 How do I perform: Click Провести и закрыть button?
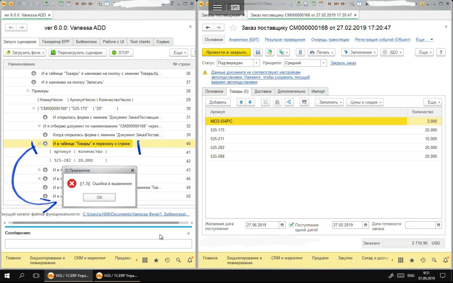point(226,52)
